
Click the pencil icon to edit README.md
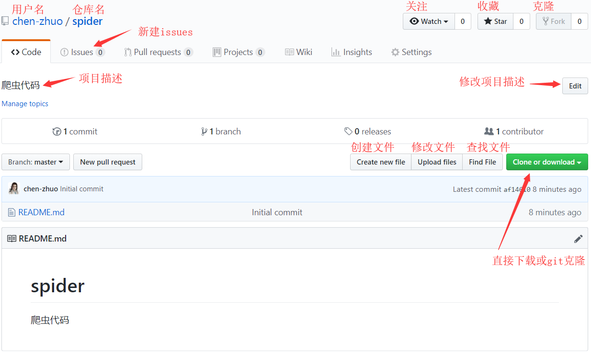click(x=578, y=239)
